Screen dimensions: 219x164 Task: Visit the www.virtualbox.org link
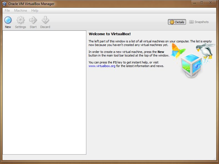coord(102,66)
